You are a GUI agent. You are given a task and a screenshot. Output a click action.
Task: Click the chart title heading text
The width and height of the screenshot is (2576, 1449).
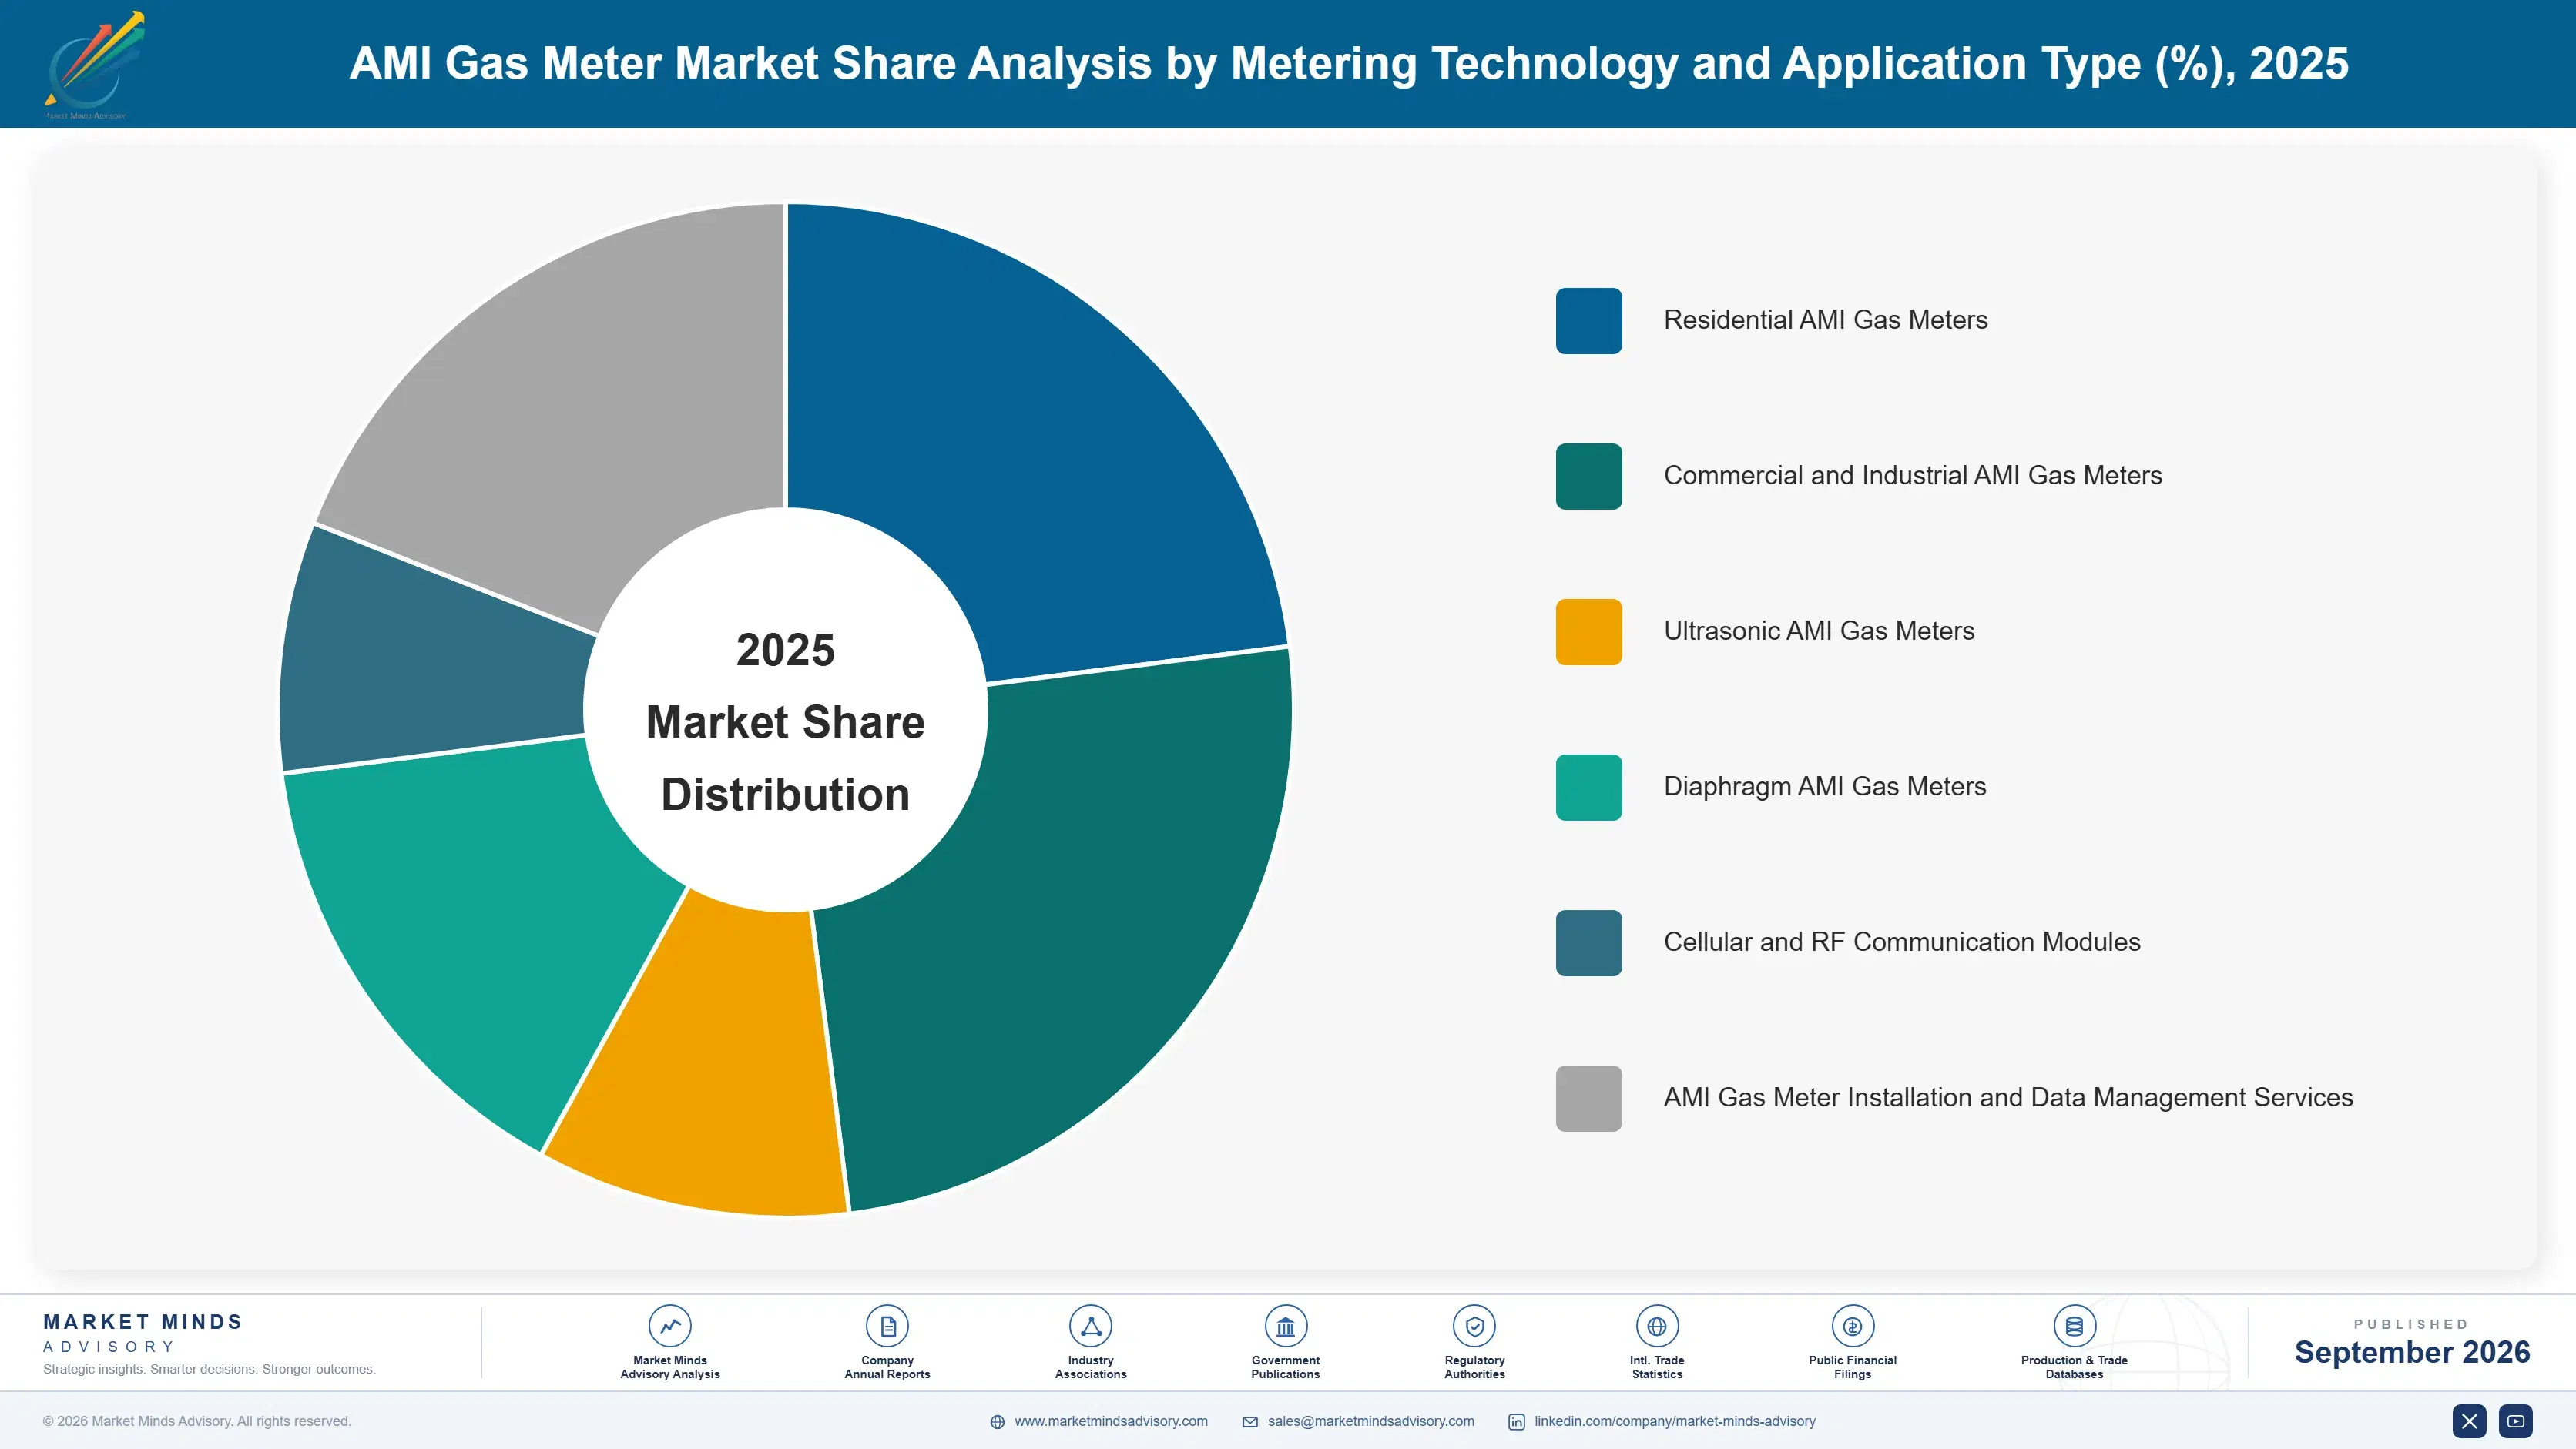tap(1349, 63)
